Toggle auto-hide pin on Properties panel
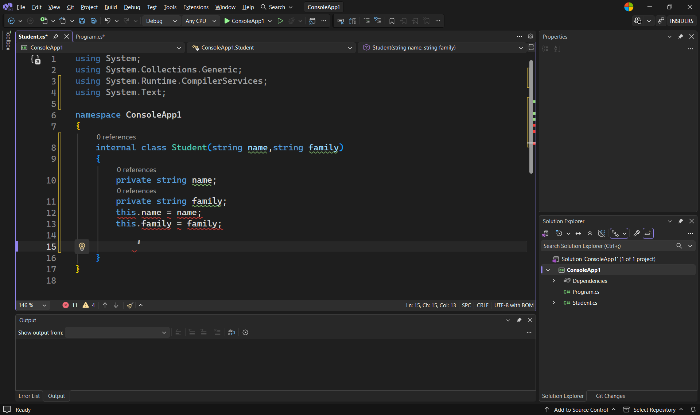700x415 pixels. (x=681, y=36)
